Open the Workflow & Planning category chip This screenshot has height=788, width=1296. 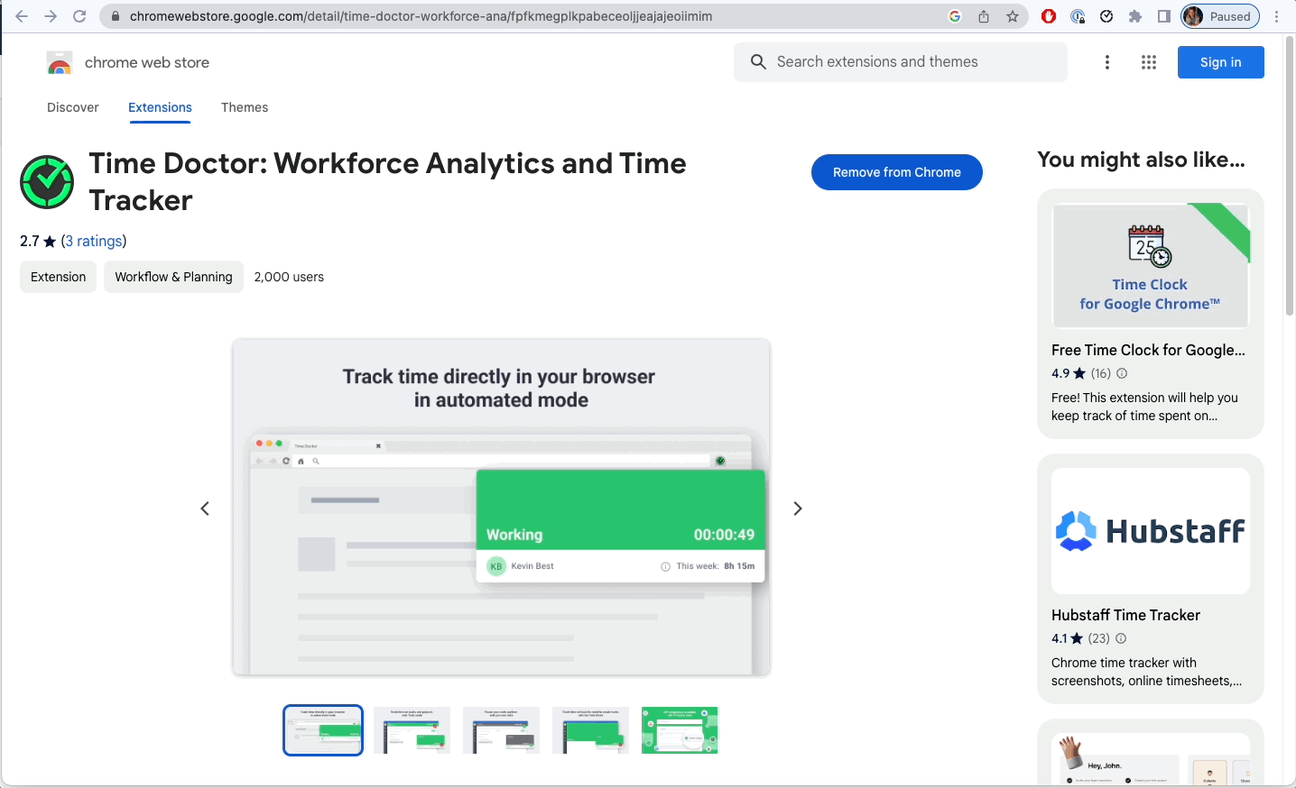point(174,277)
